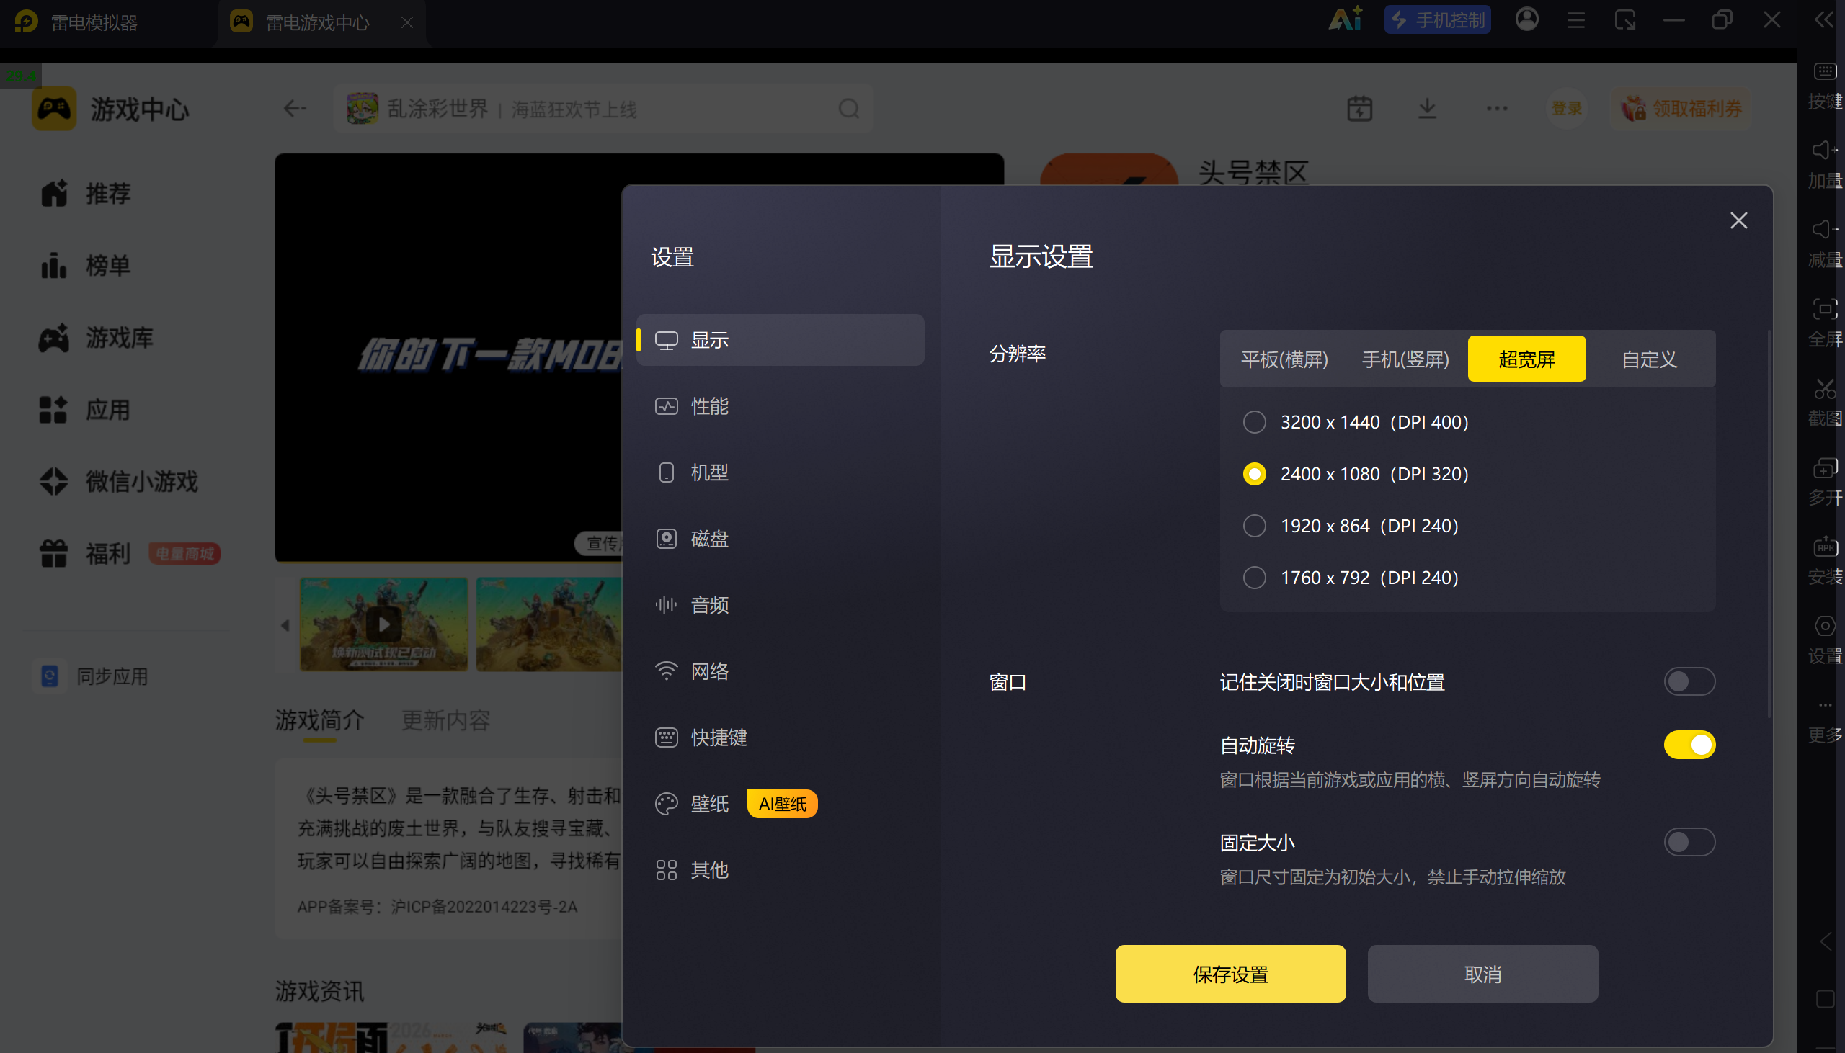
Task: Click the 保存设置 button
Action: pyautogui.click(x=1230, y=974)
